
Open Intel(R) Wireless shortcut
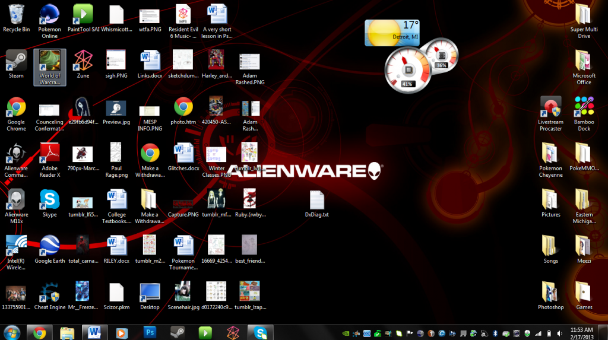(16, 252)
